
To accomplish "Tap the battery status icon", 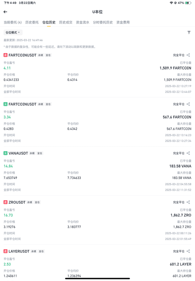I will (x=188, y=3).
